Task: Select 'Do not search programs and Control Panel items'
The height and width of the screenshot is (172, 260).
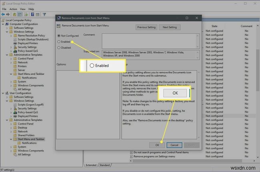Action: click(x=161, y=152)
